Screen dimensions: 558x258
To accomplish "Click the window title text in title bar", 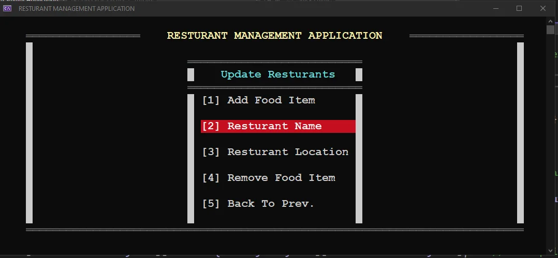I will click(x=77, y=8).
